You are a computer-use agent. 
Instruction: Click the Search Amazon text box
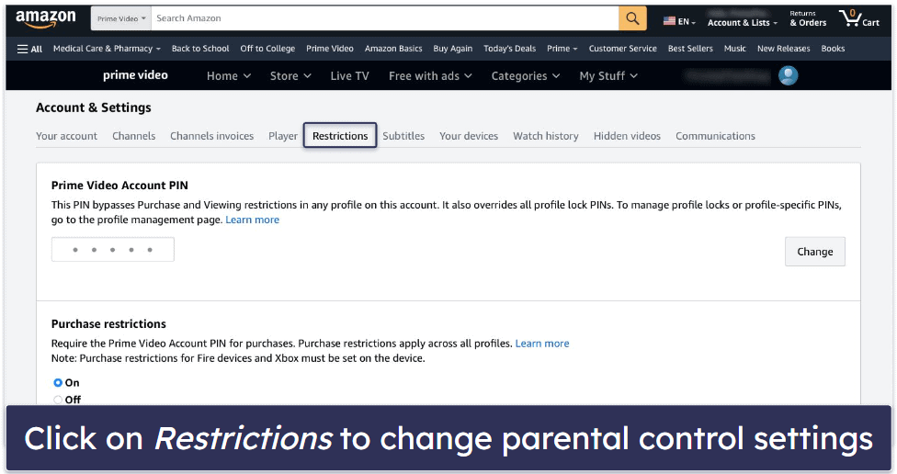[x=384, y=18]
